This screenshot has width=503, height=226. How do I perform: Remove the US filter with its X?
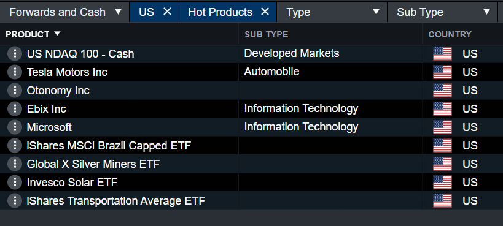[168, 12]
